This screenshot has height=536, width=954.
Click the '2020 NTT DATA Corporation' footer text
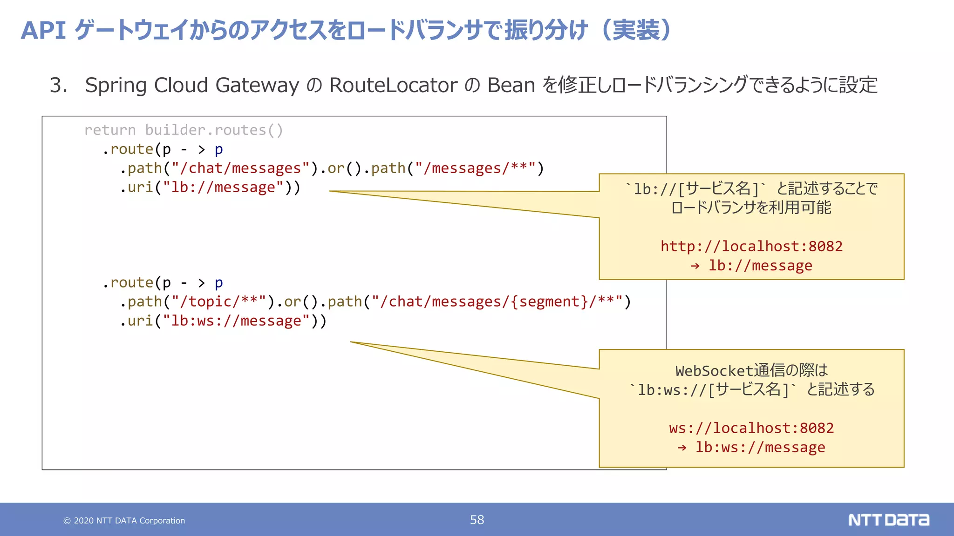click(x=129, y=521)
